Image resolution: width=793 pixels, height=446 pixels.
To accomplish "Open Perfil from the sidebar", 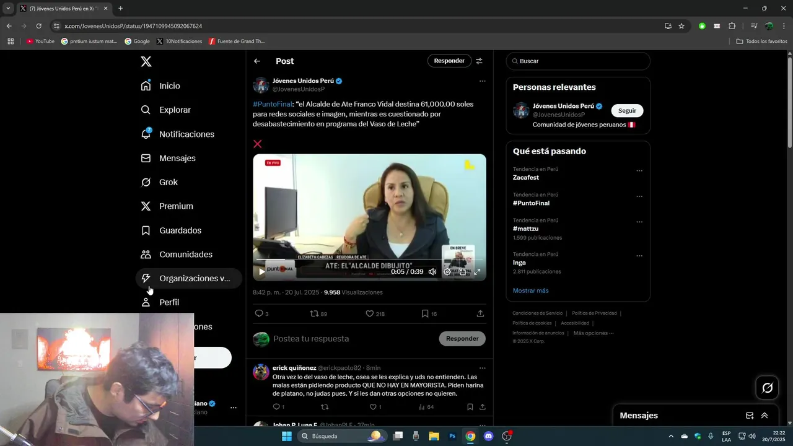I will pos(160,302).
